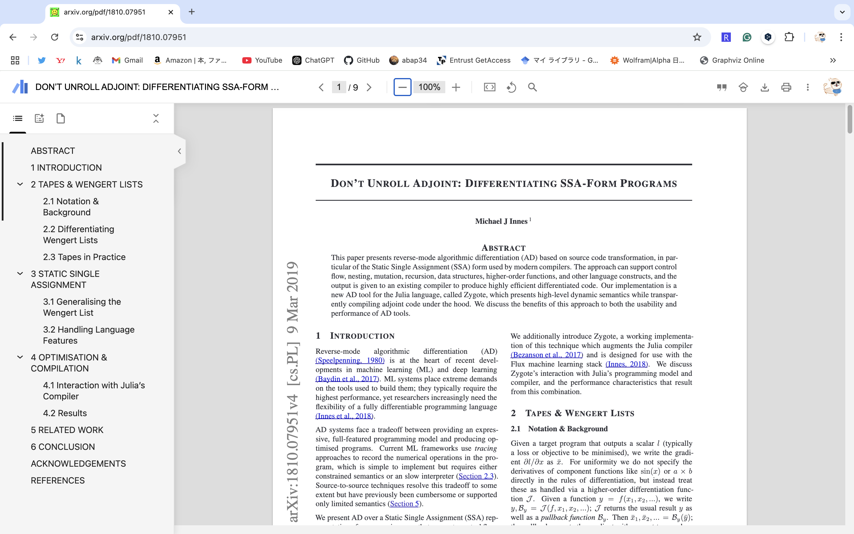Viewport: 854px width, 534px height.
Task: Open 3.1 Generalising the Wengert List entry
Action: [82, 307]
